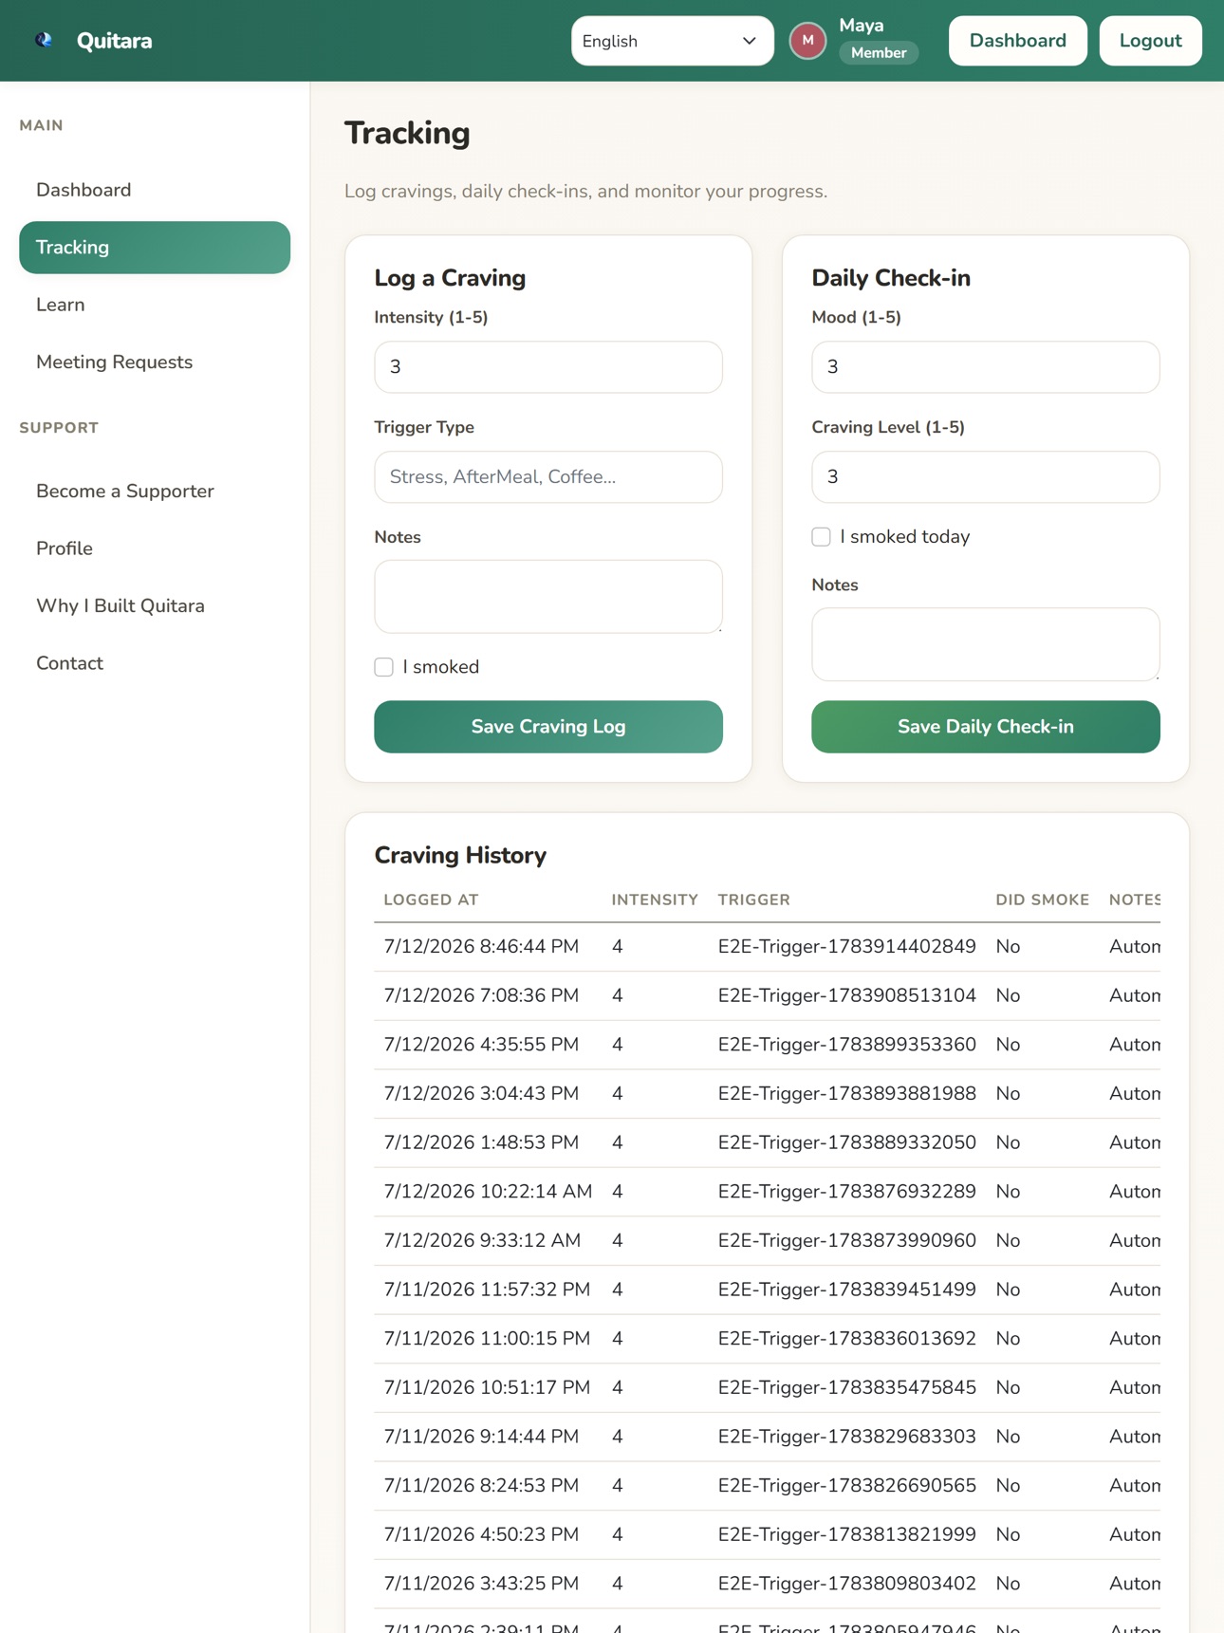Click the LOGGED AT column header
Screen dimensions: 1224x1633
431,900
